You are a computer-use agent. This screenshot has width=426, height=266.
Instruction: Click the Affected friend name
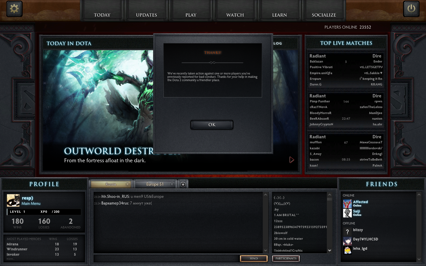[x=360, y=202]
